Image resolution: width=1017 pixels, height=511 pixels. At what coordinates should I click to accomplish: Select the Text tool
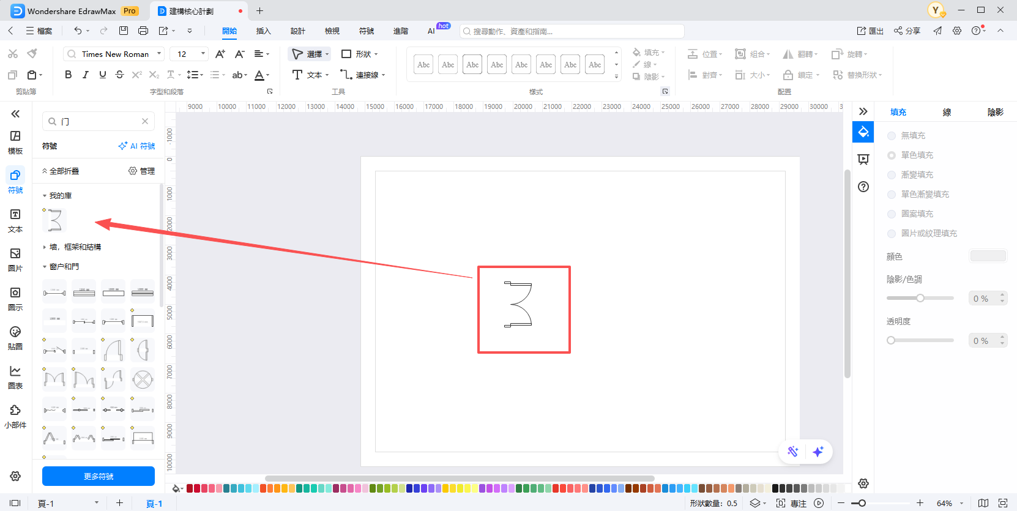pyautogui.click(x=310, y=75)
